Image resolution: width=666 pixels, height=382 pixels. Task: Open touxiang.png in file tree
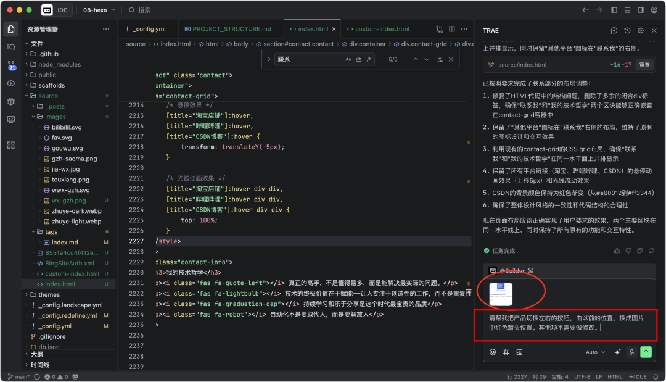[70, 180]
